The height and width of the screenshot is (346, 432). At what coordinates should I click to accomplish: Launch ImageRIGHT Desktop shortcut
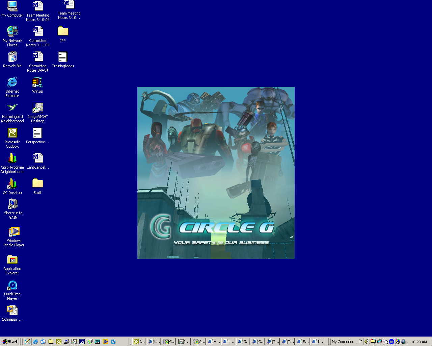click(x=37, y=108)
